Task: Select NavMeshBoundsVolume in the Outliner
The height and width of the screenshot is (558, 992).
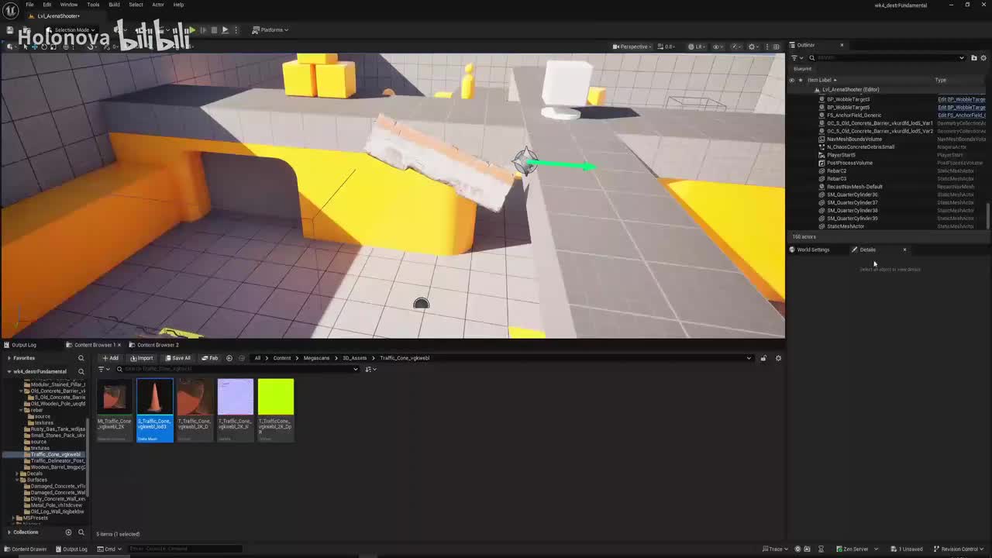Action: coord(854,139)
